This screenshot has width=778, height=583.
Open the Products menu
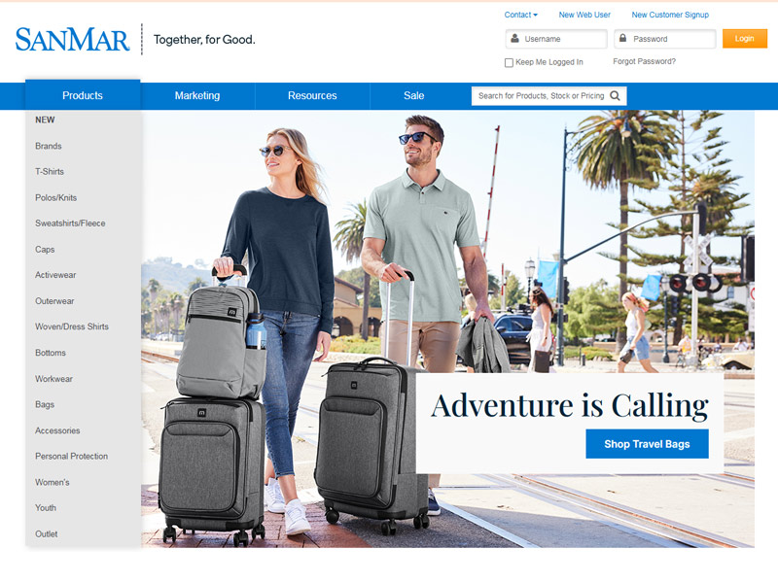coord(83,95)
